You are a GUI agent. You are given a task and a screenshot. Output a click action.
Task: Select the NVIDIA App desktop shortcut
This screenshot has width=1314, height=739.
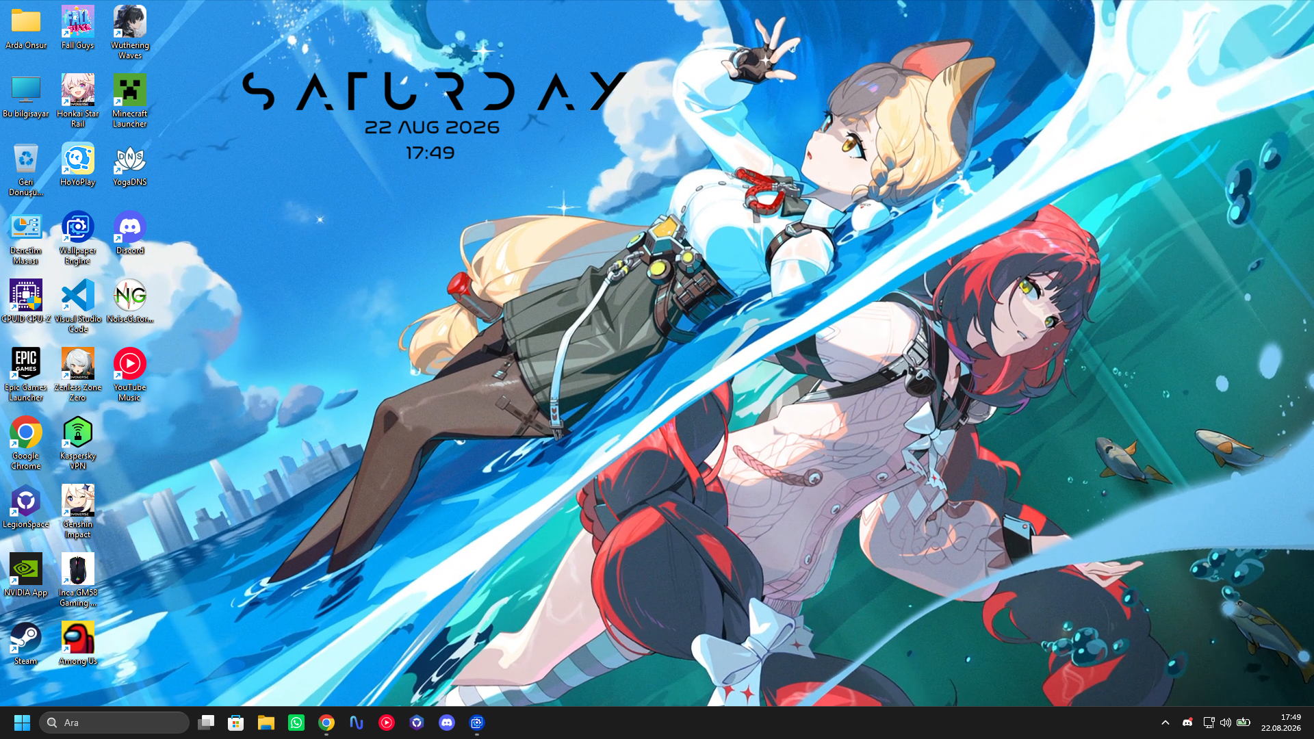[x=26, y=575]
